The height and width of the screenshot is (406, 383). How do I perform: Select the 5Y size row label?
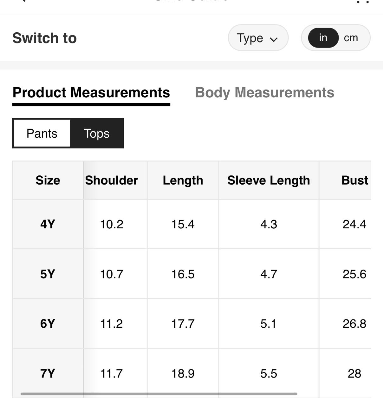[48, 274]
